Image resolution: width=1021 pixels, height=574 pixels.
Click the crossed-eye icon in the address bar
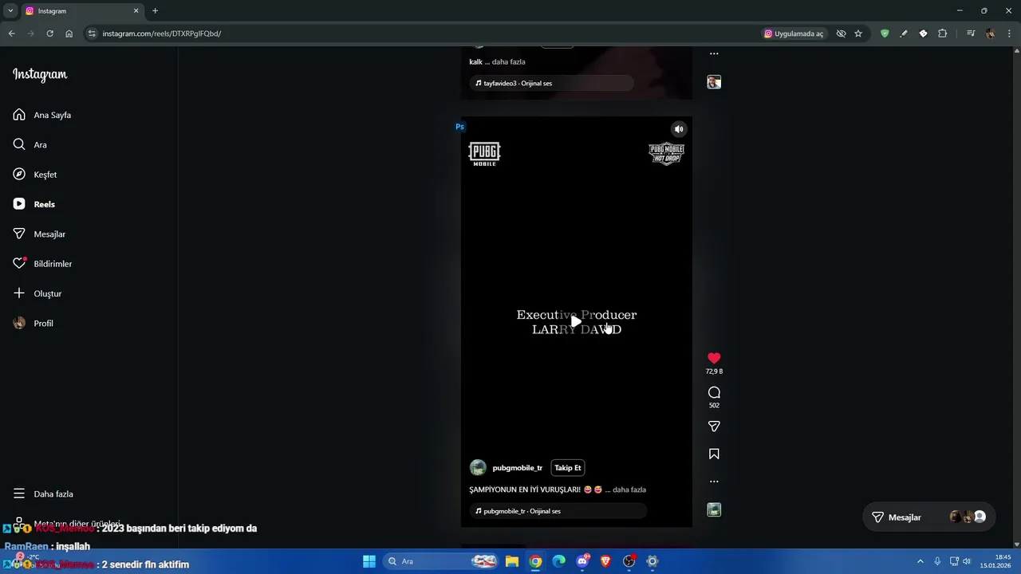pyautogui.click(x=841, y=33)
